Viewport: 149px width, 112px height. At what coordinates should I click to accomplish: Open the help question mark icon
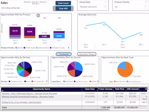(x=38, y=16)
